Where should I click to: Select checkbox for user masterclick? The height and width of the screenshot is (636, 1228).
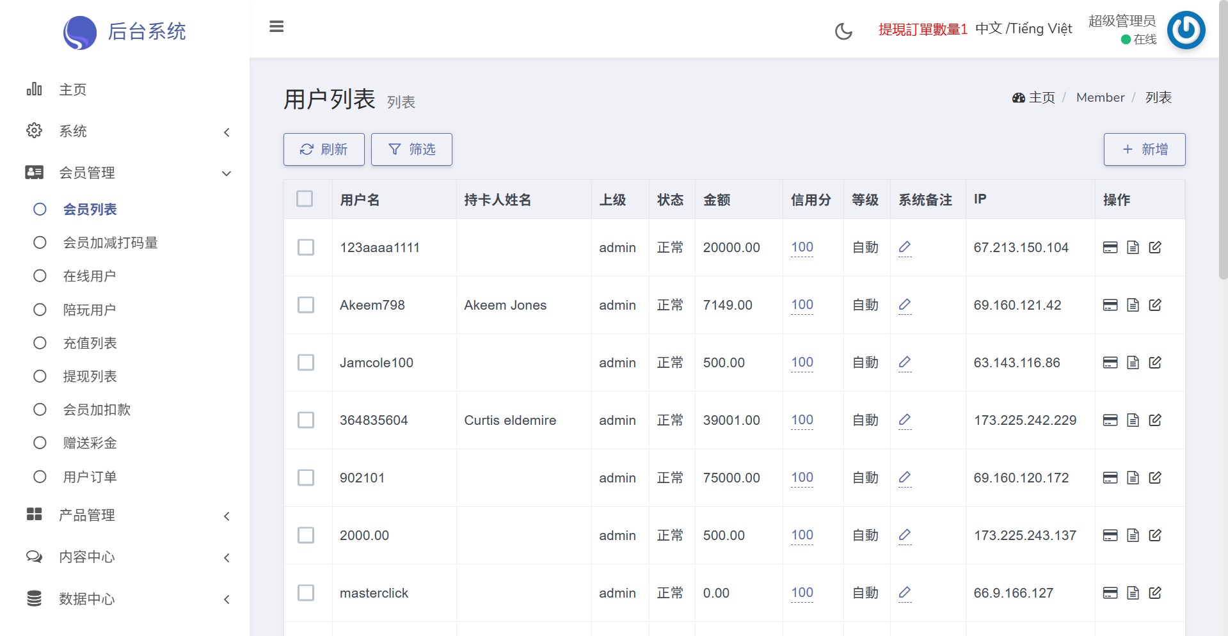306,593
